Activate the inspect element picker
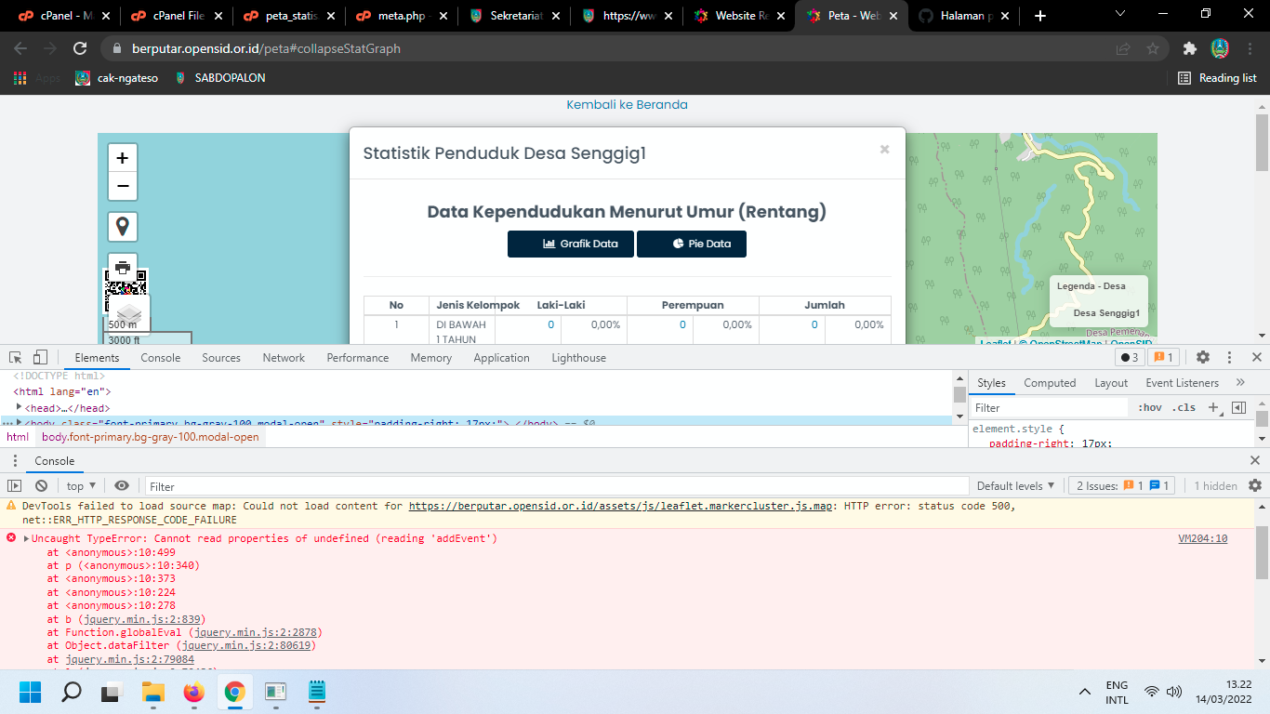This screenshot has height=714, width=1270. click(x=14, y=357)
